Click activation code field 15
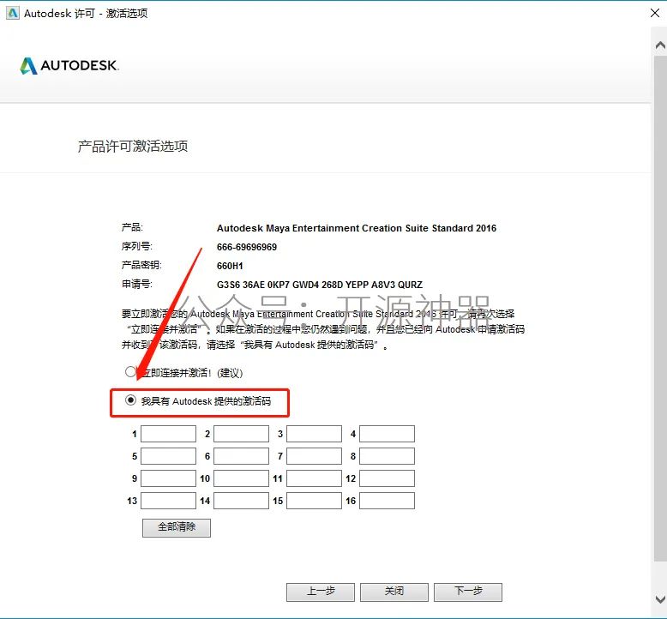The height and width of the screenshot is (619, 667). pos(314,501)
